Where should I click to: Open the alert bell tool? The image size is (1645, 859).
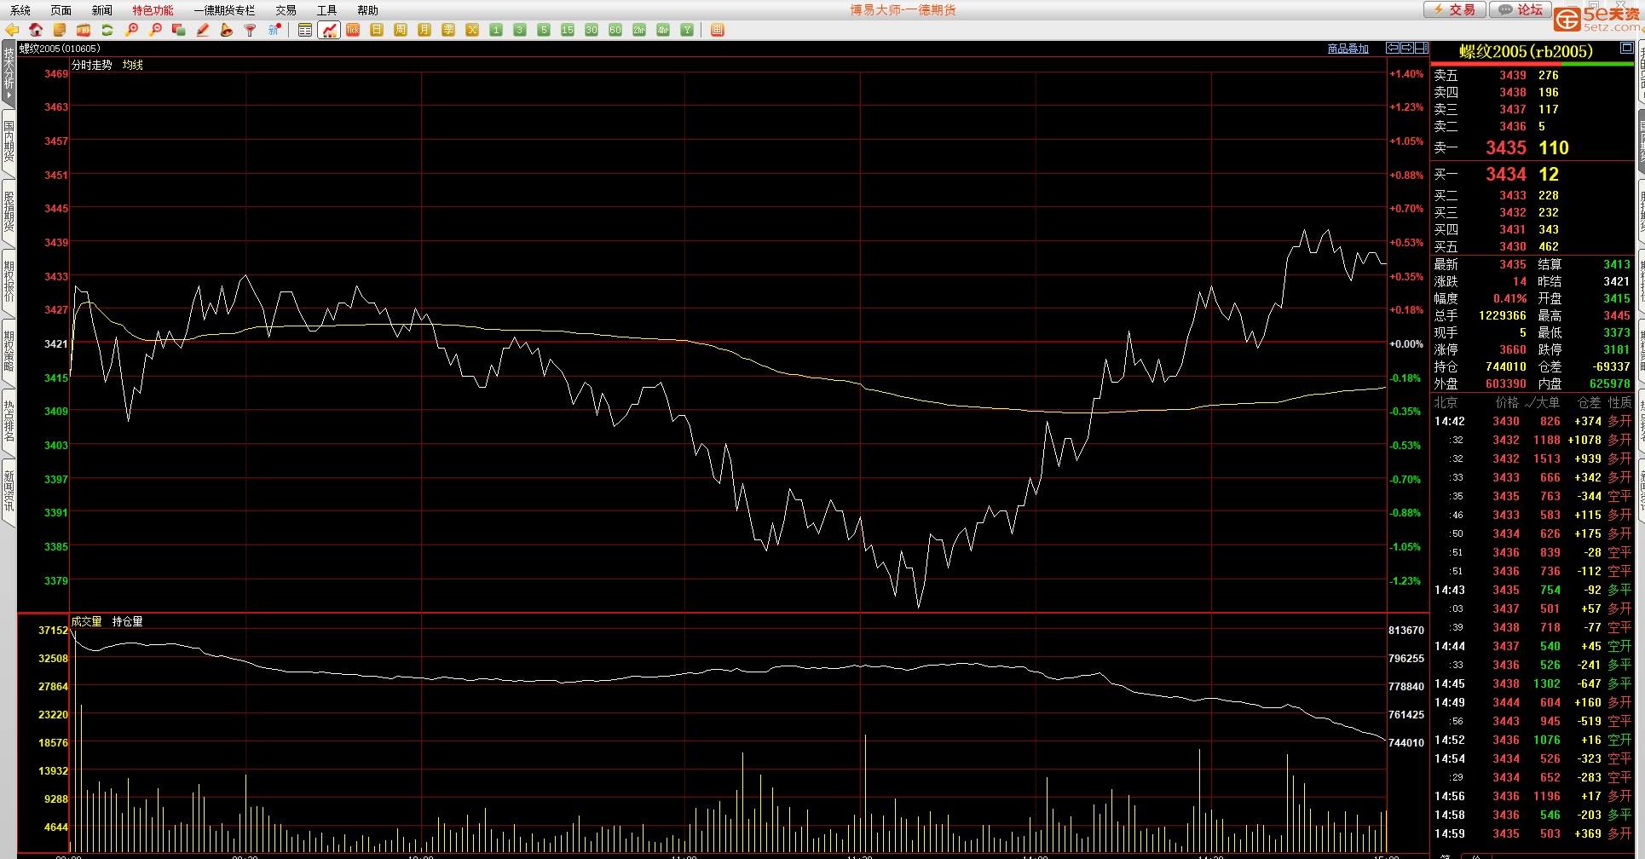[x=227, y=30]
